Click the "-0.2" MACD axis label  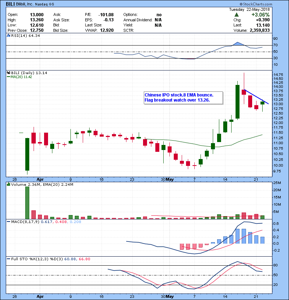tap(276, 250)
